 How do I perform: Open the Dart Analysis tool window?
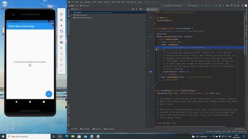point(109,129)
